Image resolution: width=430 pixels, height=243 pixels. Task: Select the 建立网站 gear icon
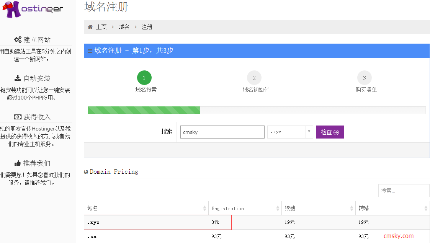coord(18,39)
